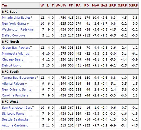Click Vikings' PA value 442
This screenshot has width=141, height=130.
pos(78,54)
